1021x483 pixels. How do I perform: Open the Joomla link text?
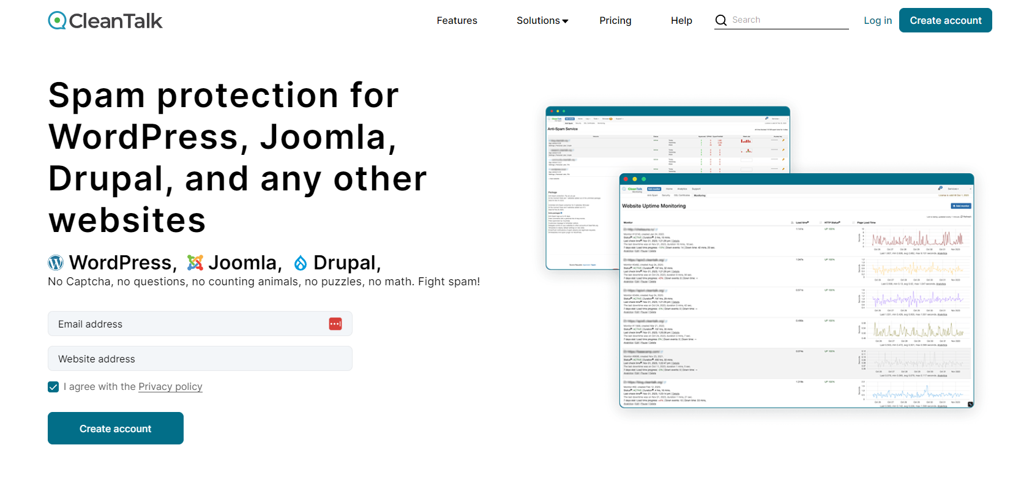[245, 263]
